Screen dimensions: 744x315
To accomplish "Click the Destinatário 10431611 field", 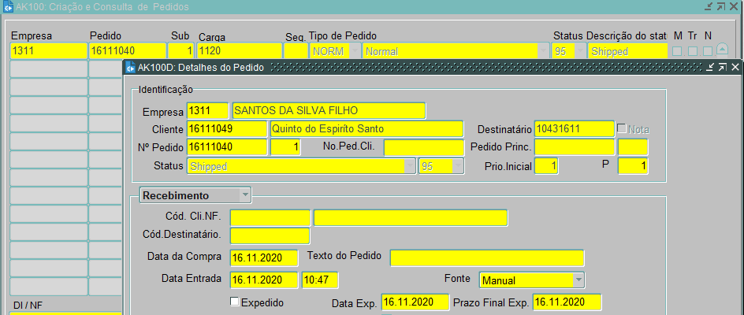I will click(575, 128).
